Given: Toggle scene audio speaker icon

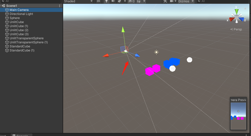Looking at the screenshot, I should point(113,1).
